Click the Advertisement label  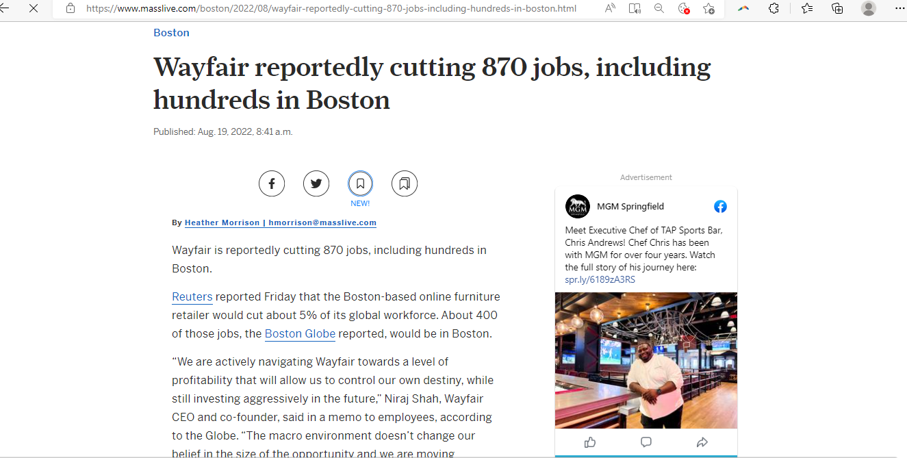(x=646, y=177)
